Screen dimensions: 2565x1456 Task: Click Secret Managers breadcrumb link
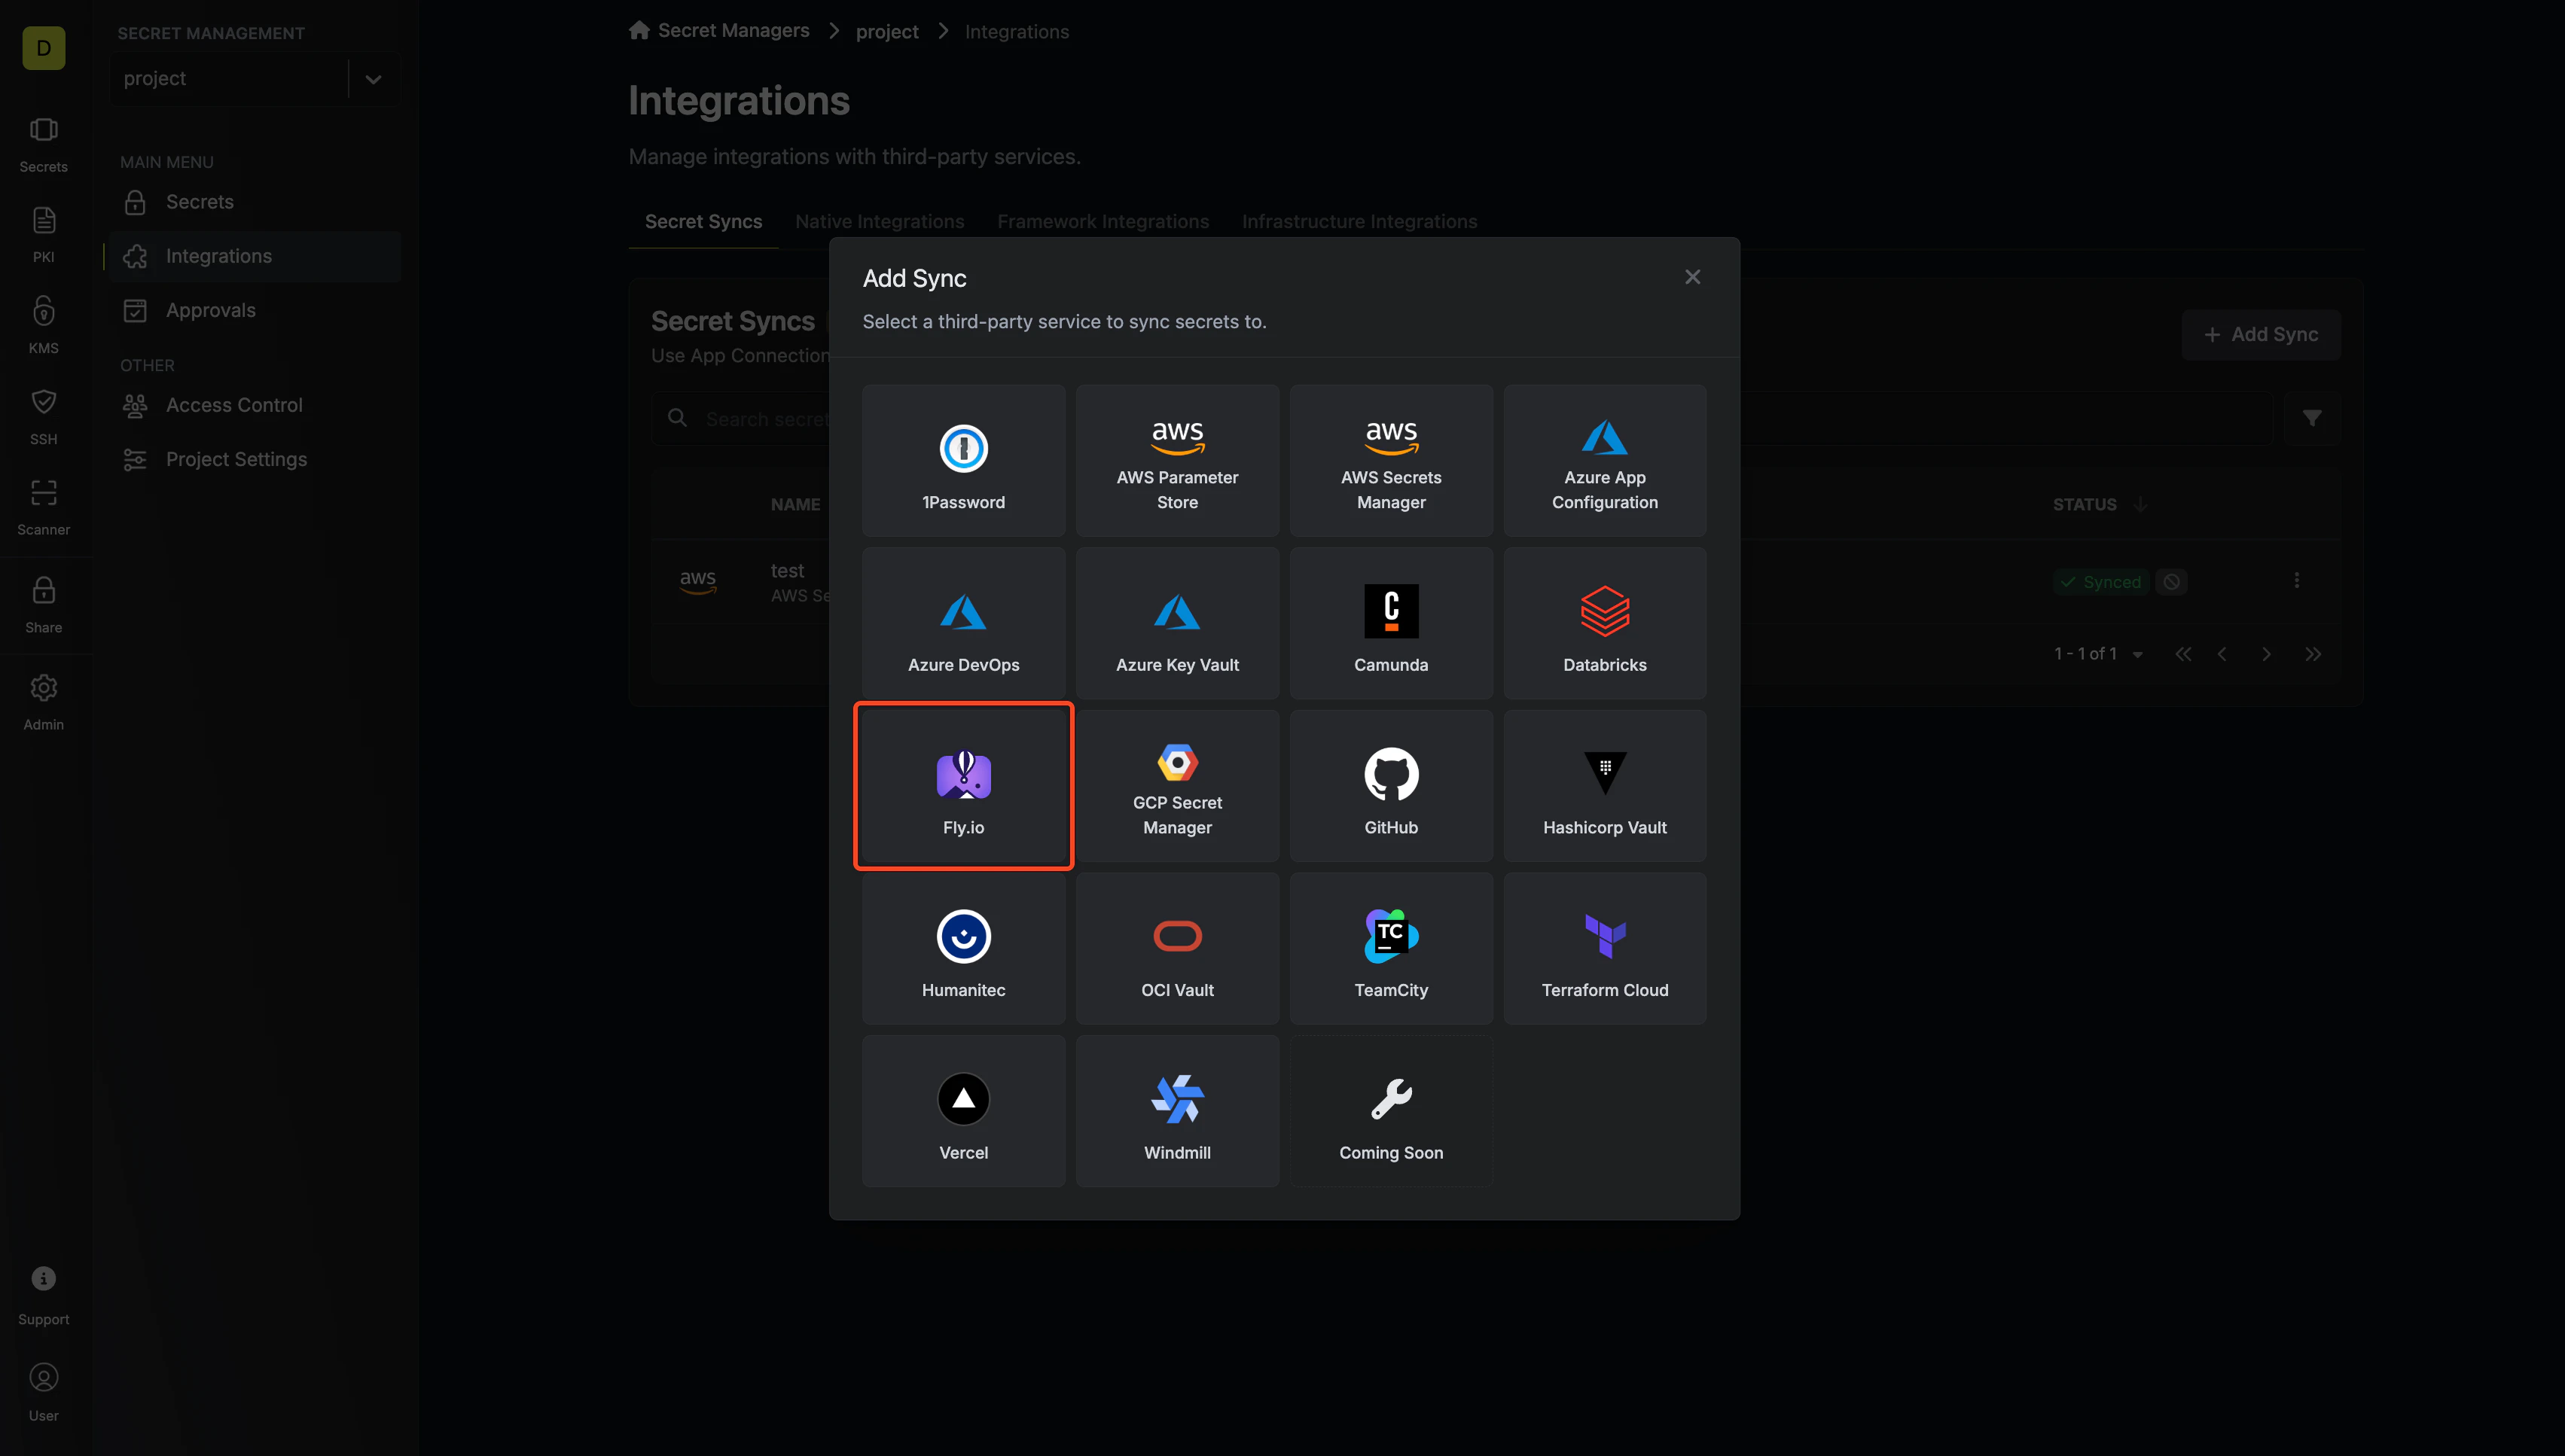click(719, 31)
